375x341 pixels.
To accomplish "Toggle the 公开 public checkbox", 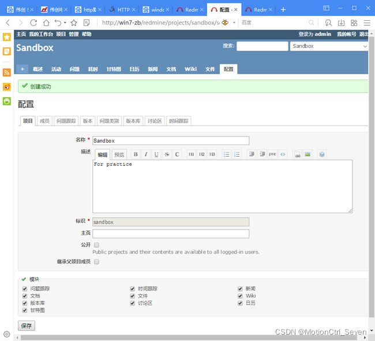I will pos(96,245).
